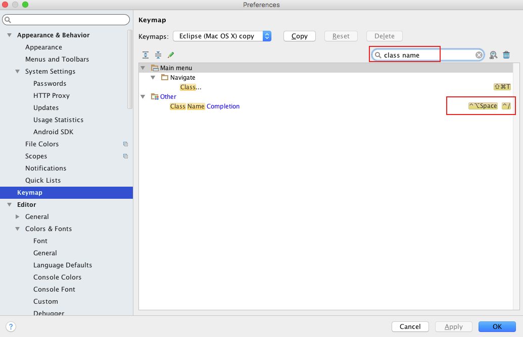Expand the General node under Editor
The height and width of the screenshot is (337, 523).
[x=17, y=217]
